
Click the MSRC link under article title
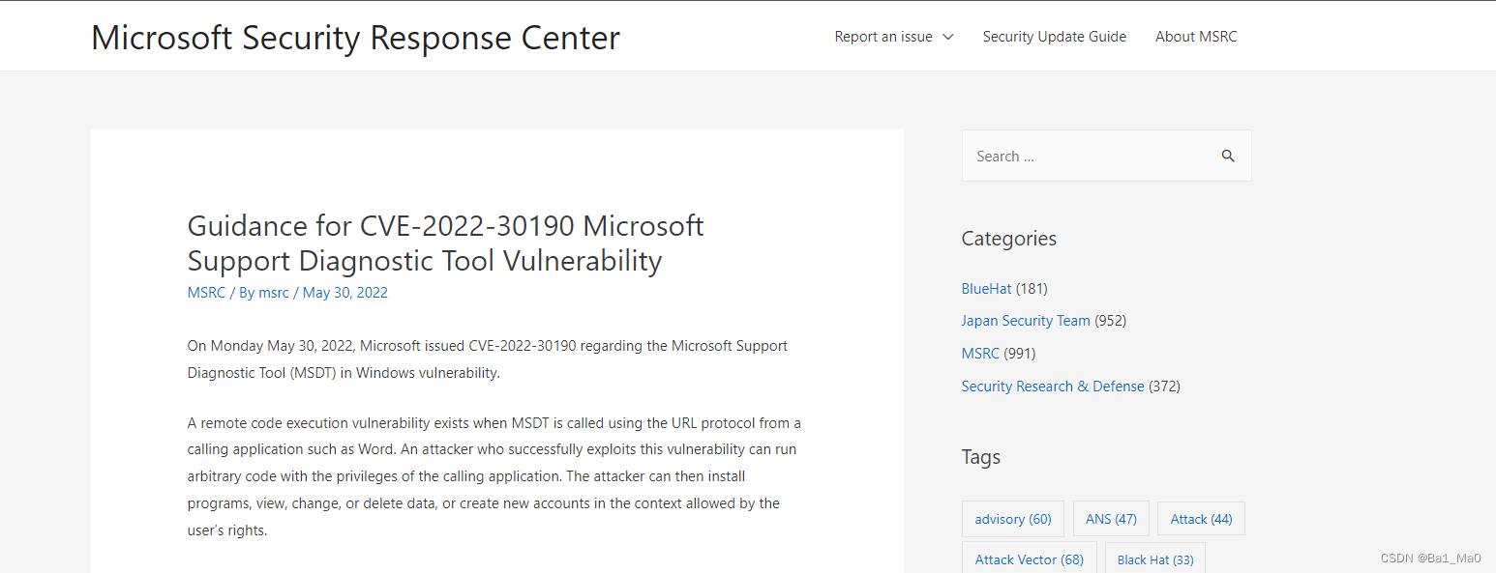tap(206, 293)
